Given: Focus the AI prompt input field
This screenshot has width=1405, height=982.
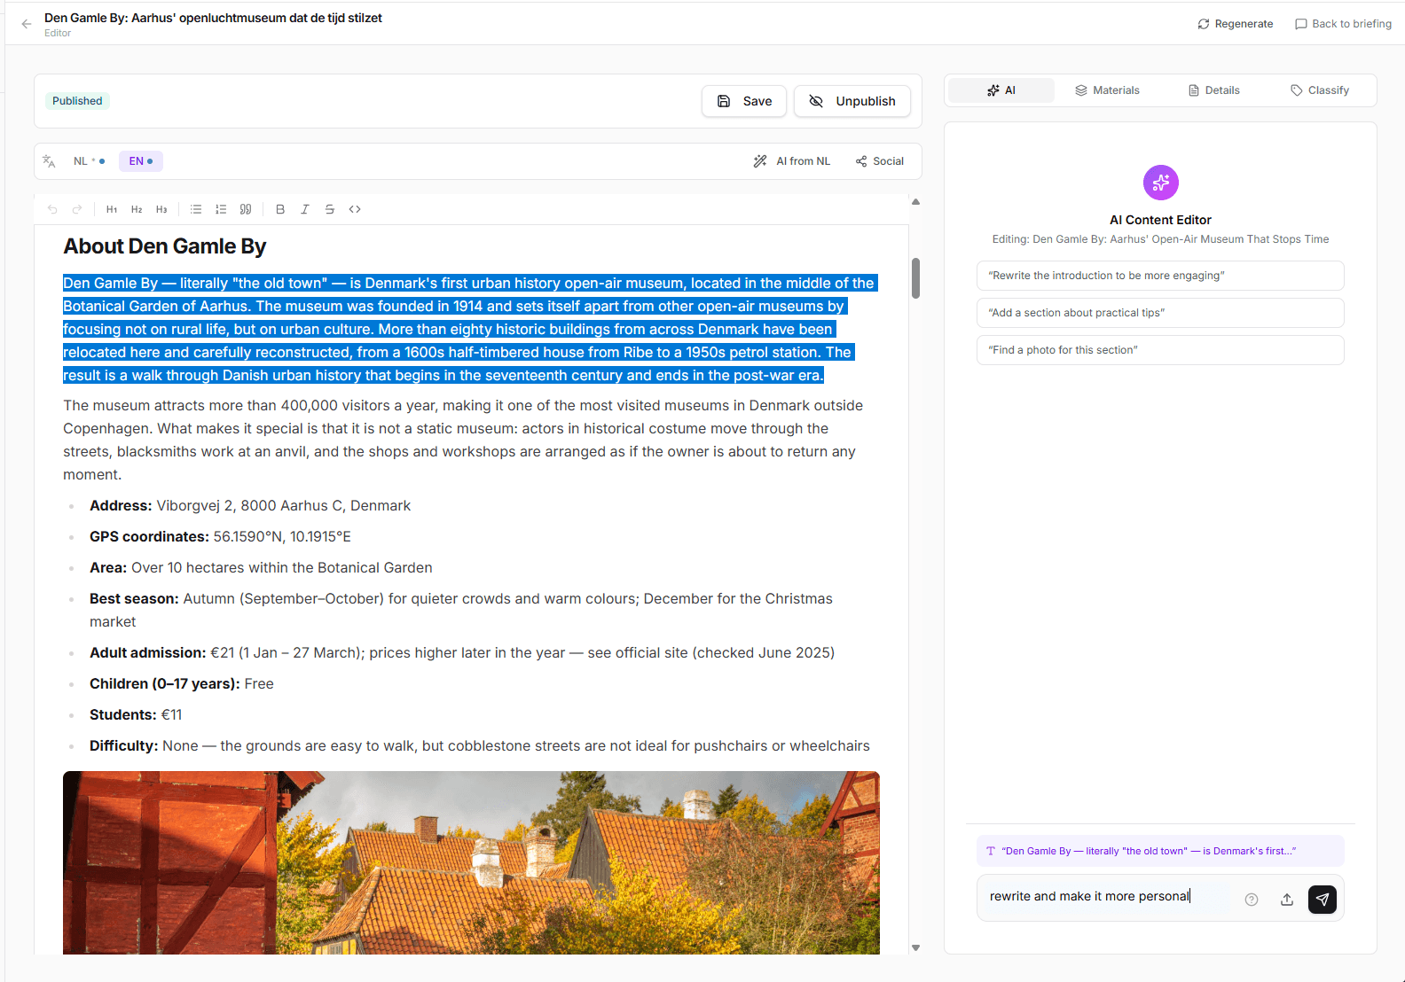Looking at the screenshot, I should [1109, 897].
